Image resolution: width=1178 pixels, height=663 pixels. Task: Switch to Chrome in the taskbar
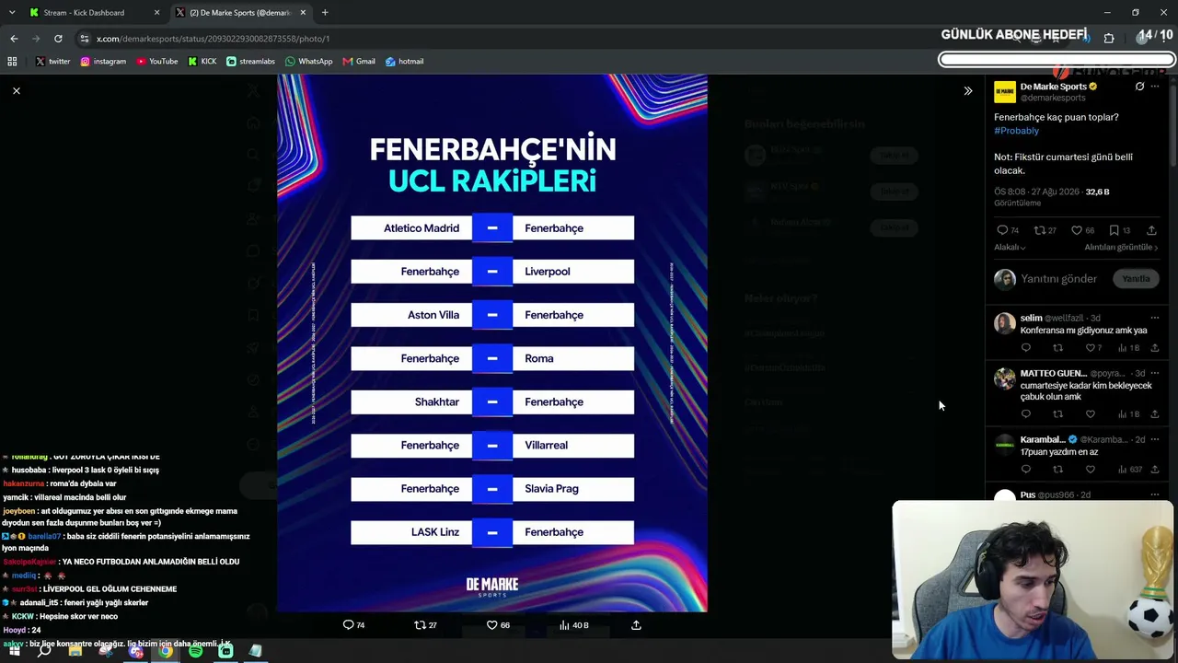tap(166, 651)
